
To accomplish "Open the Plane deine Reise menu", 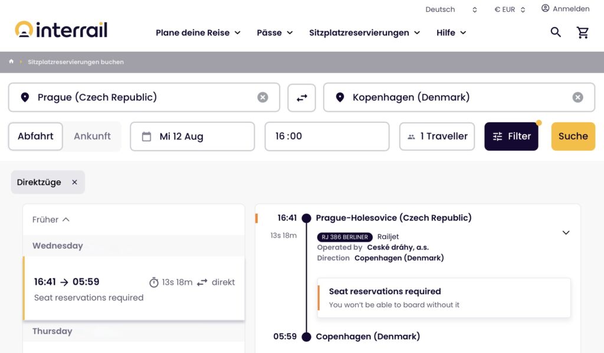I will click(x=198, y=33).
